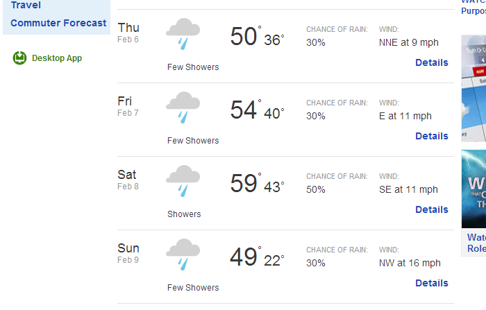Click the Sun Feb 9 day label
The width and height of the screenshot is (486, 310).
[x=128, y=252]
